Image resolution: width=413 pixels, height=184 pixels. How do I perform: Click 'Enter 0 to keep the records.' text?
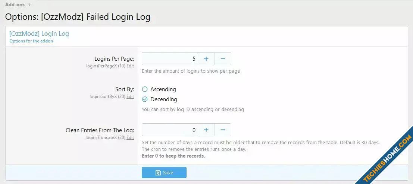[173, 156]
